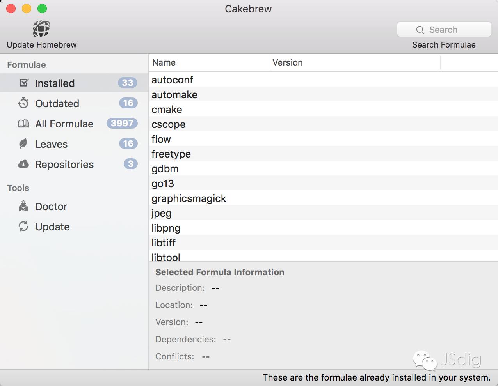Click the Doctor figure icon
The image size is (498, 386).
click(x=23, y=206)
